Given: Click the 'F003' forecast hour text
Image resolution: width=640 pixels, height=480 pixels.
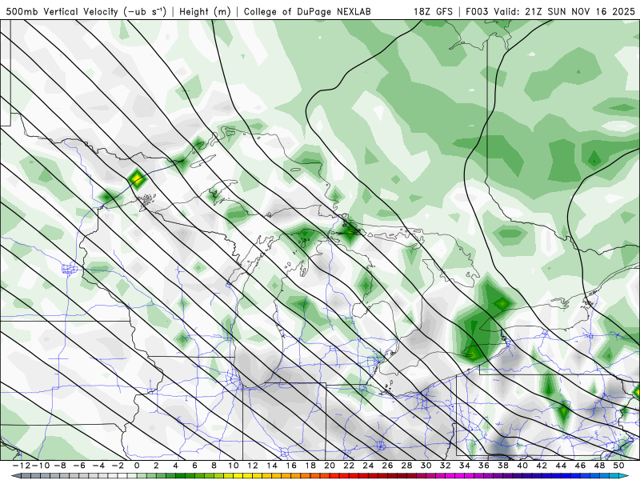Looking at the screenshot, I should pyautogui.click(x=477, y=11).
